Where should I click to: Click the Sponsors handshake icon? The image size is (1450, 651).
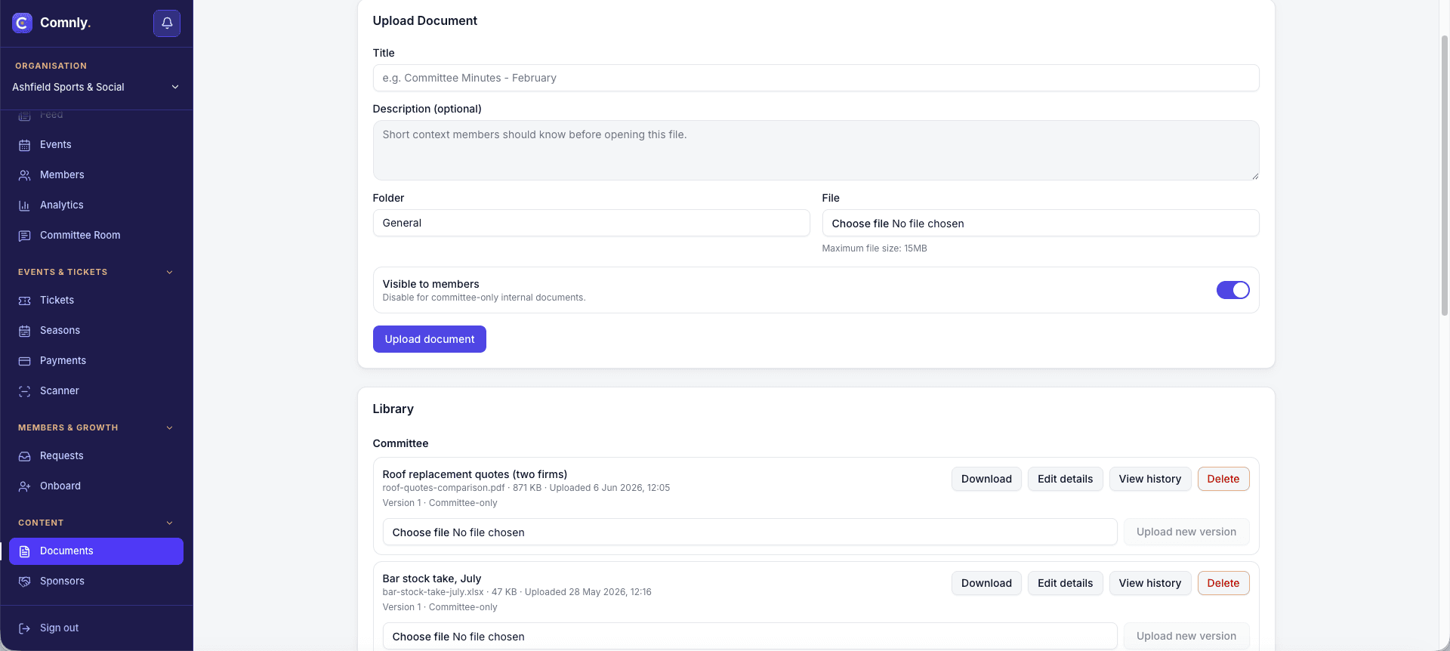(24, 582)
